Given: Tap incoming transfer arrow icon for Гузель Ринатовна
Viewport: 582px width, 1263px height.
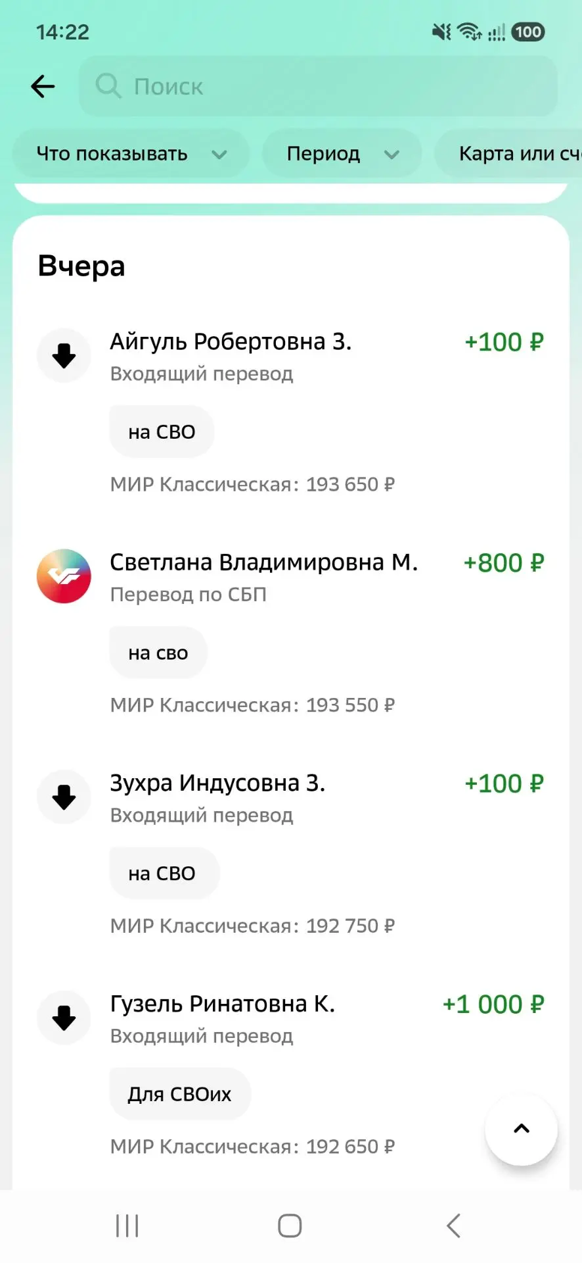Looking at the screenshot, I should [x=64, y=1018].
